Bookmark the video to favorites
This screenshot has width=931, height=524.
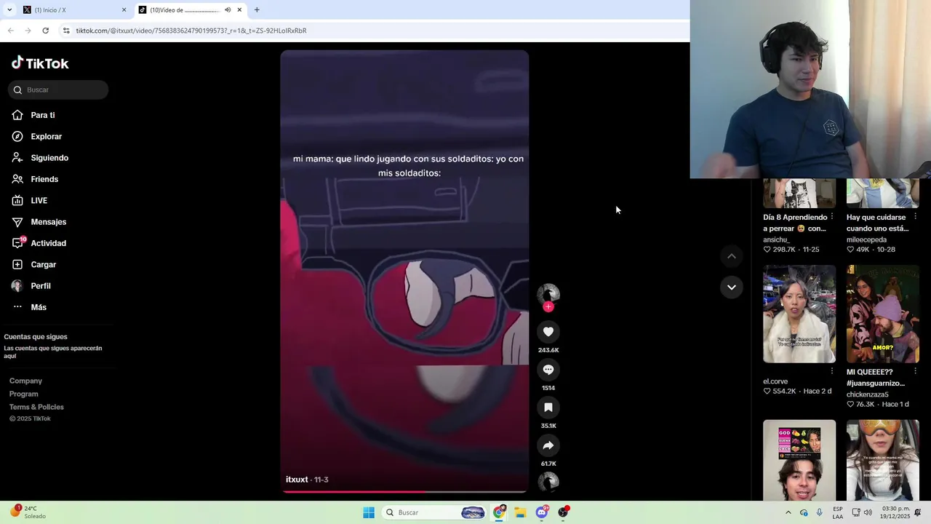(548, 408)
